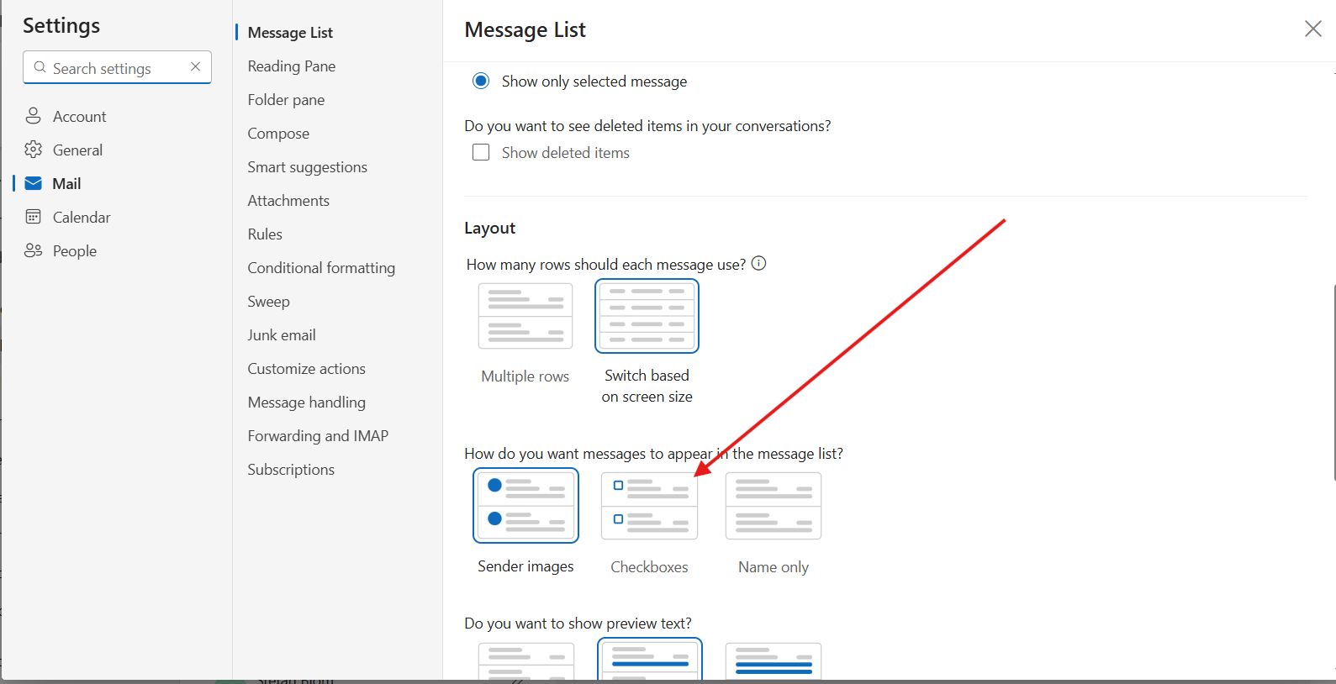This screenshot has height=684, width=1336.
Task: Click the People icon in sidebar
Action: coord(34,250)
